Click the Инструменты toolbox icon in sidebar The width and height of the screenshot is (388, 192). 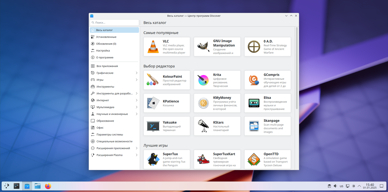click(93, 87)
